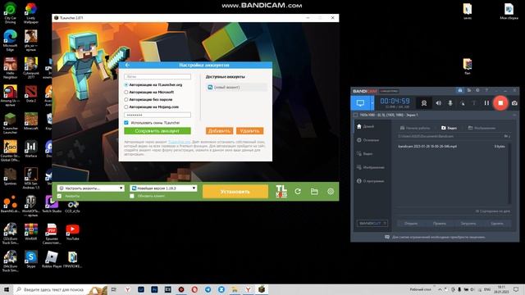This screenshot has width=525, height=295.
Task: Open Bandicam help question-mark icon
Action: click(x=486, y=91)
